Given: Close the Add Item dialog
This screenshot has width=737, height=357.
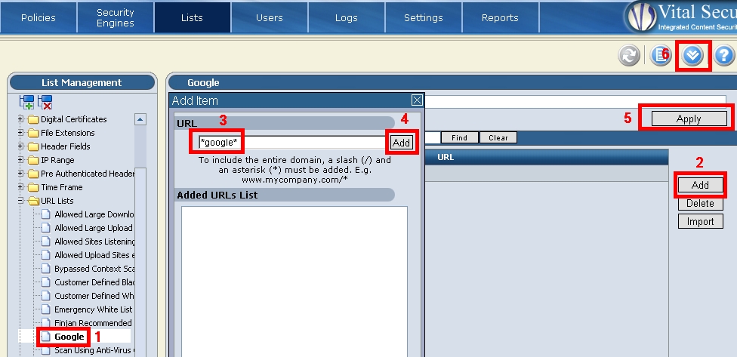Looking at the screenshot, I should (416, 100).
